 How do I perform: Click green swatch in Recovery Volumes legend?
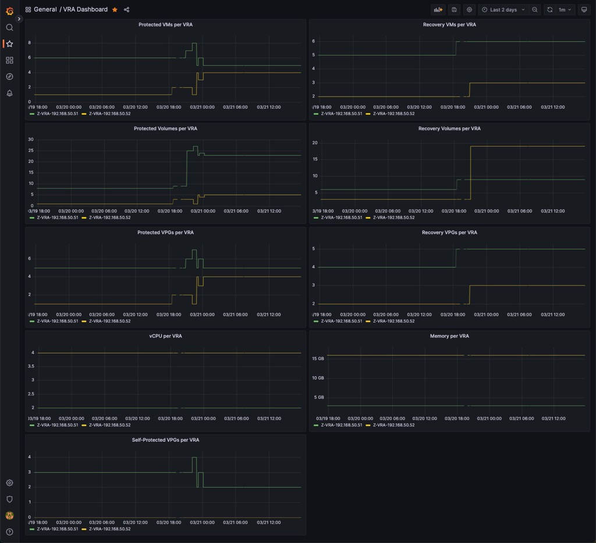tap(316, 217)
